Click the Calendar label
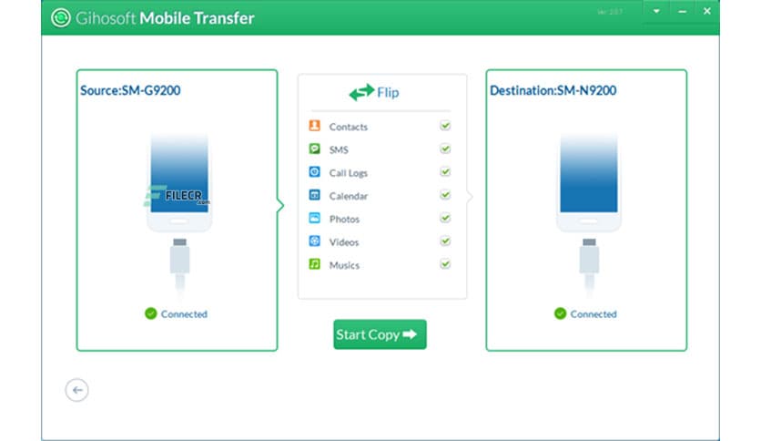Viewport: 761px width, 441px height. (348, 196)
